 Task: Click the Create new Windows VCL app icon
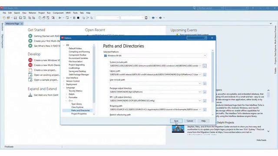30,60
